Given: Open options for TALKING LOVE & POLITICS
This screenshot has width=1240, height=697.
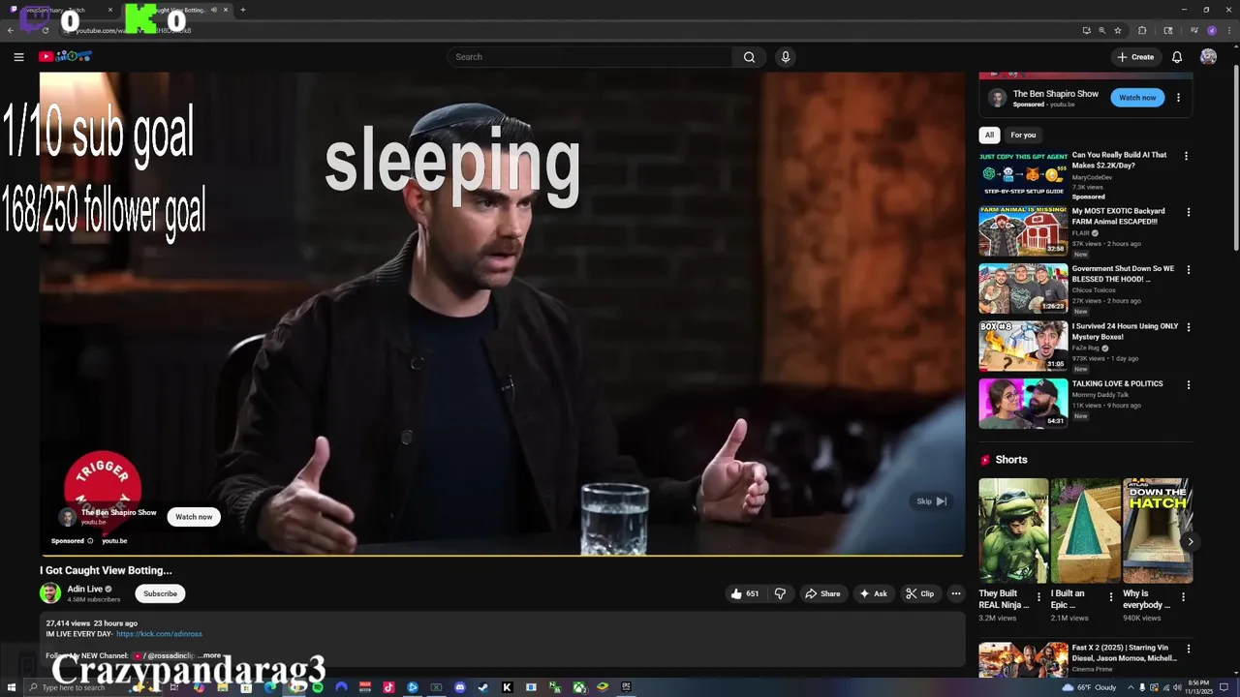Looking at the screenshot, I should coord(1189,384).
